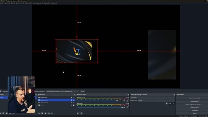Undock the Источники panel with its float icon

tap(75, 95)
